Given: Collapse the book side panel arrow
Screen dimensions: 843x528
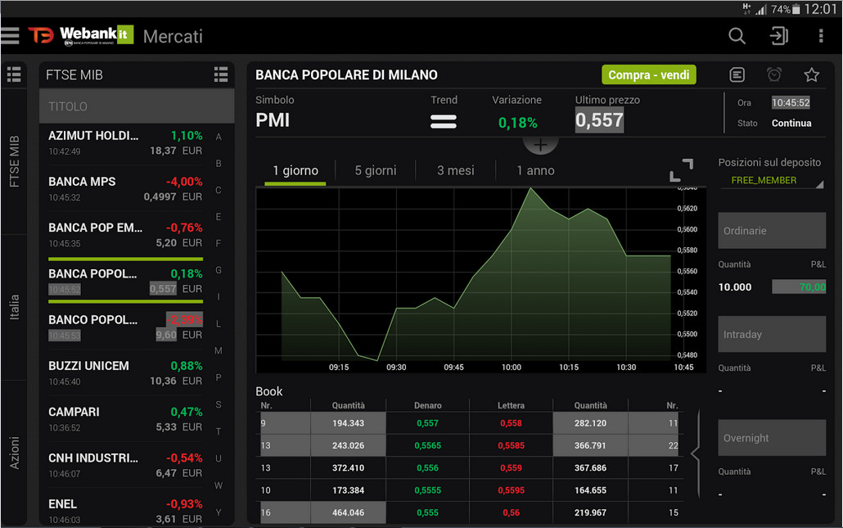Looking at the screenshot, I should (x=696, y=455).
